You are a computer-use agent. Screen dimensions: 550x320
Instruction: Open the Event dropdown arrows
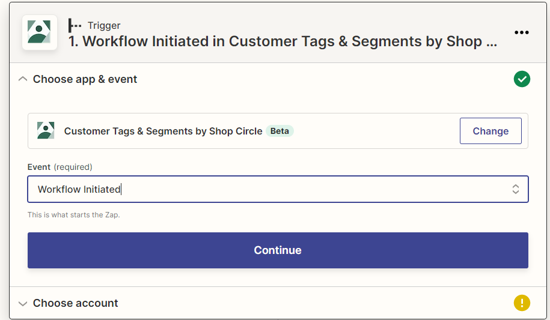coord(515,189)
